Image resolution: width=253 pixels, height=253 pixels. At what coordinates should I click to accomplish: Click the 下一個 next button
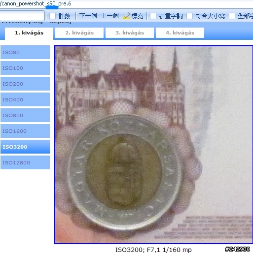pos(88,16)
